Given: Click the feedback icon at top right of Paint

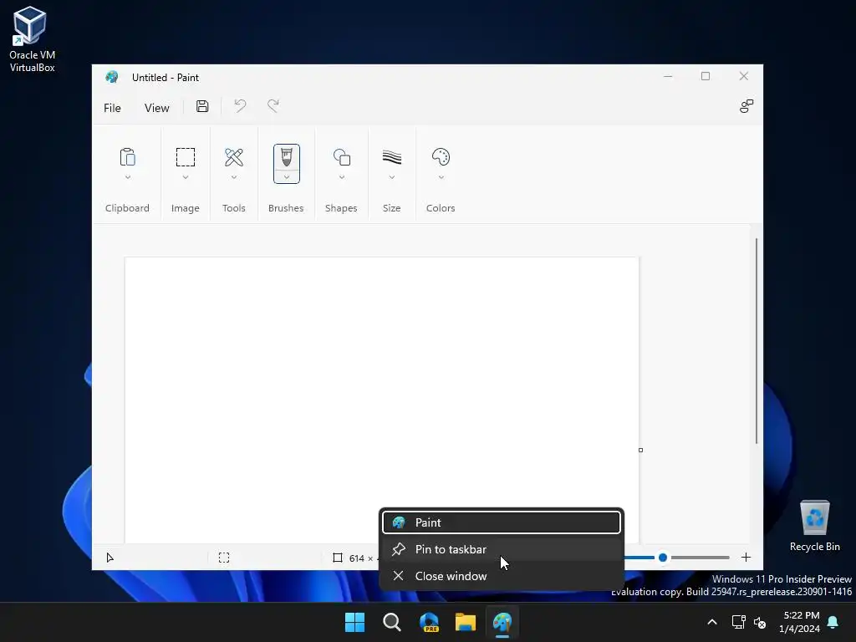Looking at the screenshot, I should pos(746,106).
